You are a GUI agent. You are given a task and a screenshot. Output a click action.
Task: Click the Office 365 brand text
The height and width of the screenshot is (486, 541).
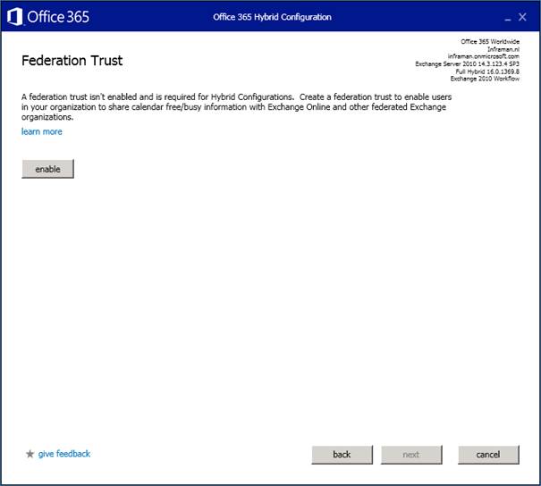click(58, 16)
